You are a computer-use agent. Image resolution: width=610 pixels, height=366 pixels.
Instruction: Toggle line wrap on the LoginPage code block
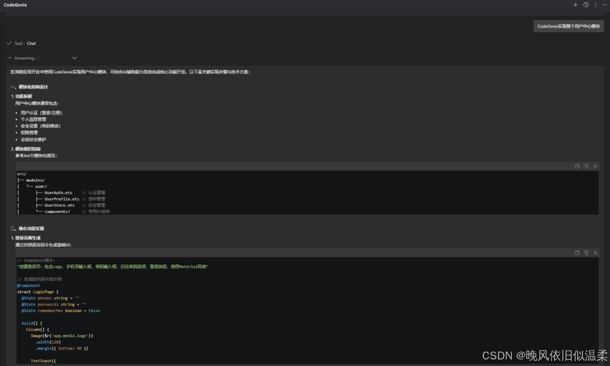[586, 253]
